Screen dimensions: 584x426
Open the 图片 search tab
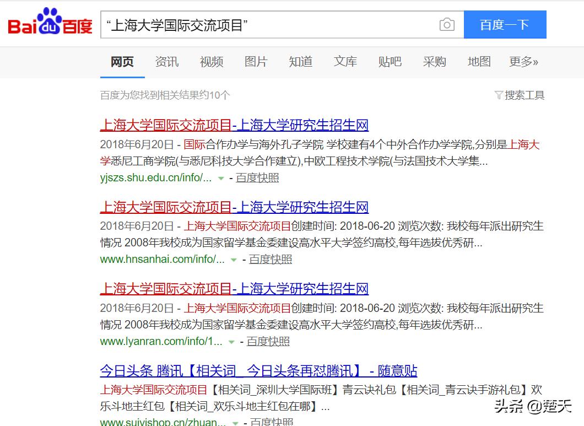tap(256, 62)
